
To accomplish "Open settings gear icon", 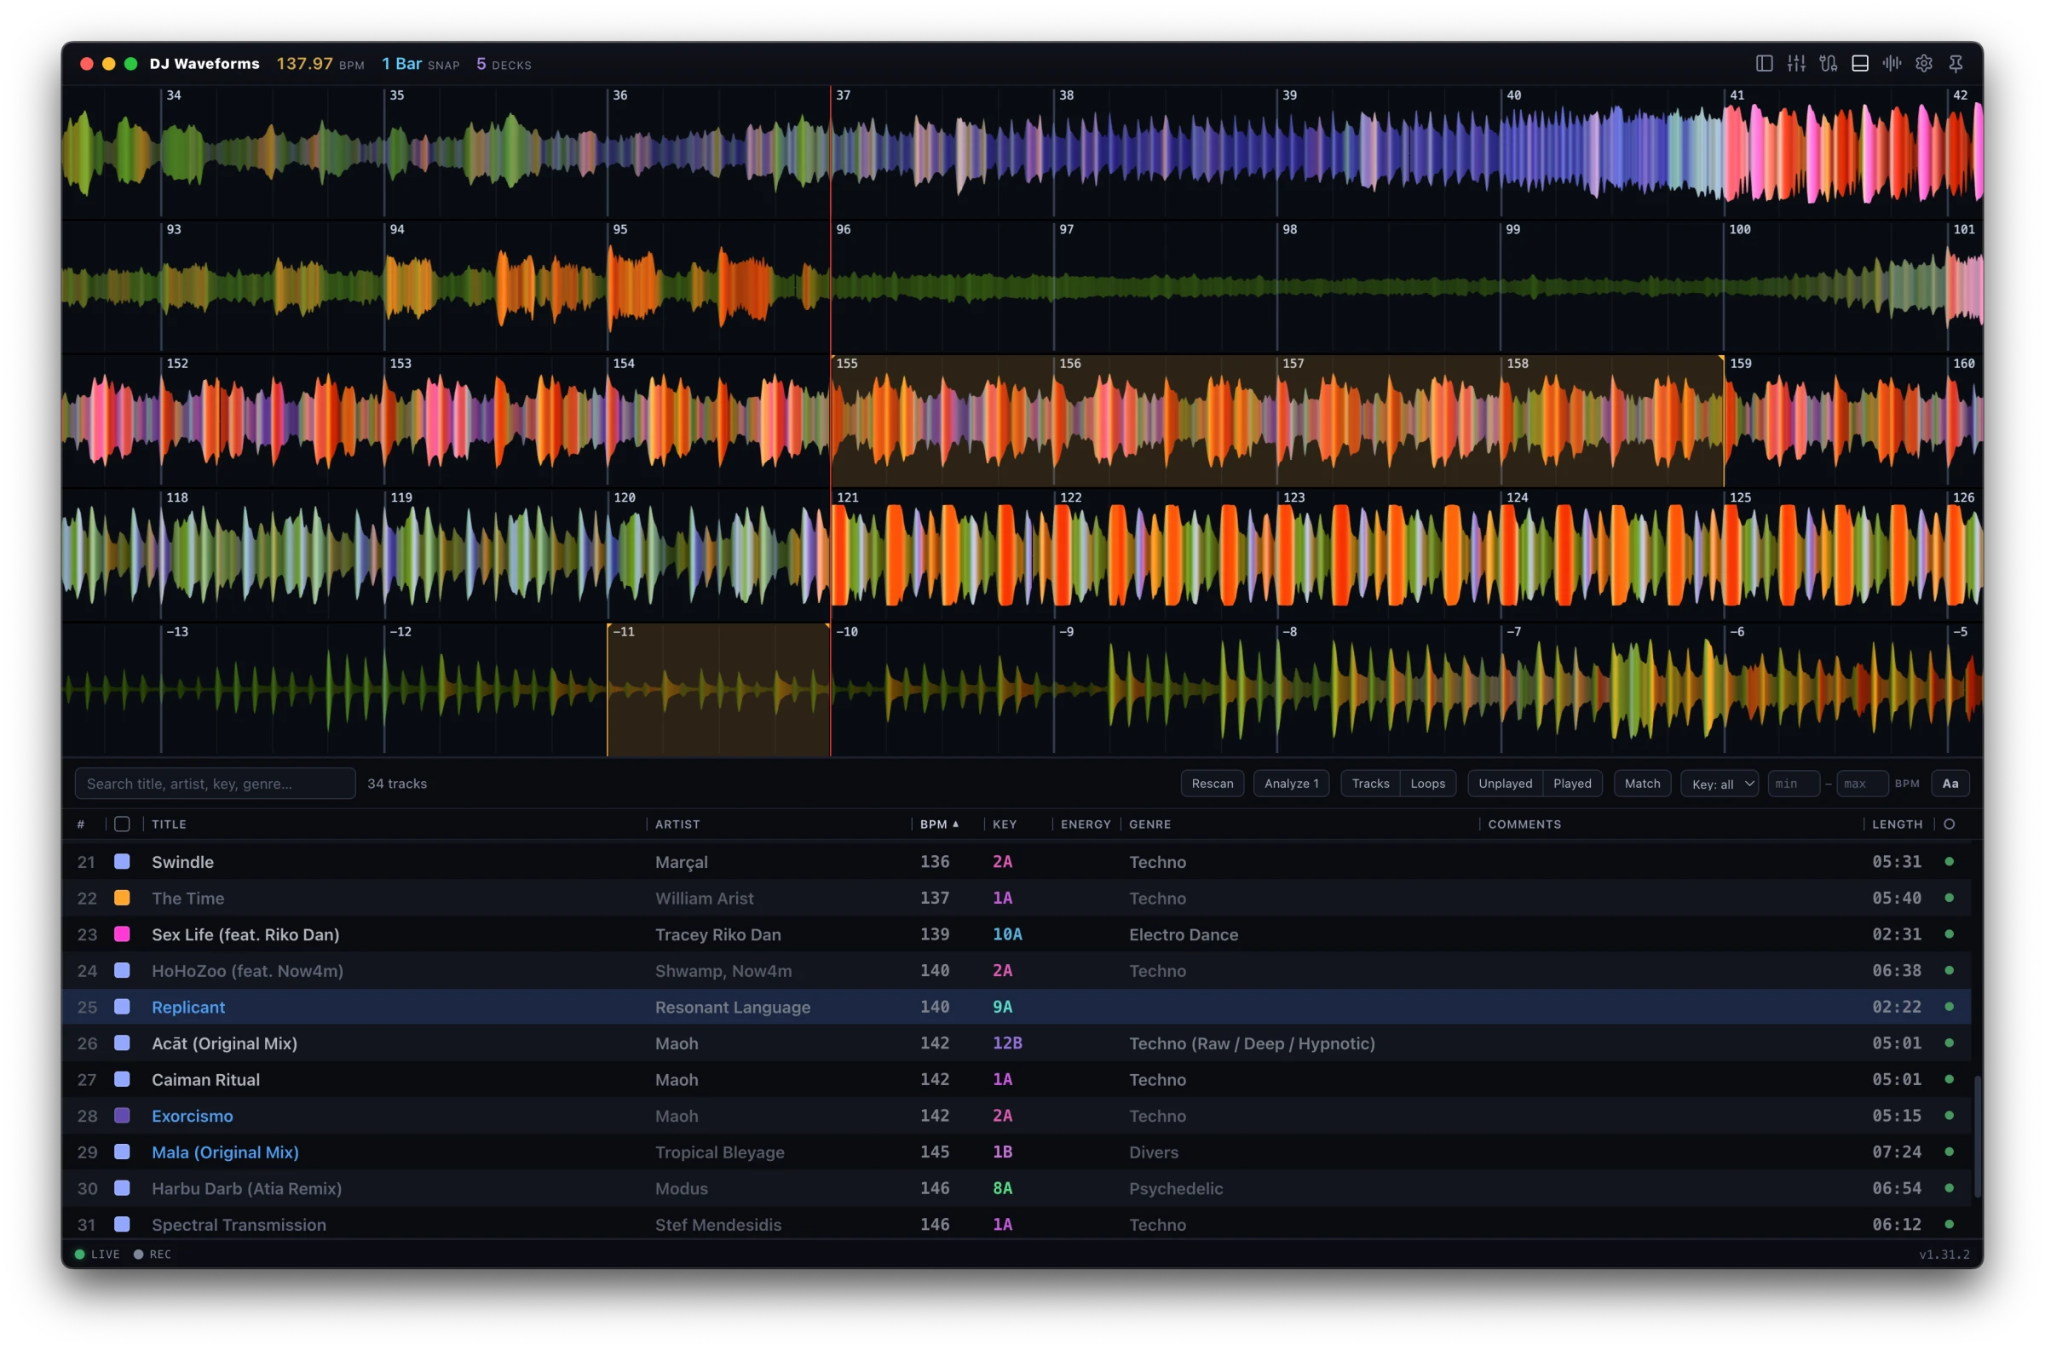I will point(1923,64).
